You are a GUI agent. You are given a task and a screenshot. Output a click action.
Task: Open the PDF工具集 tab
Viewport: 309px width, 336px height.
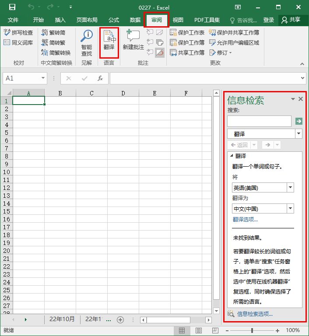tap(207, 20)
